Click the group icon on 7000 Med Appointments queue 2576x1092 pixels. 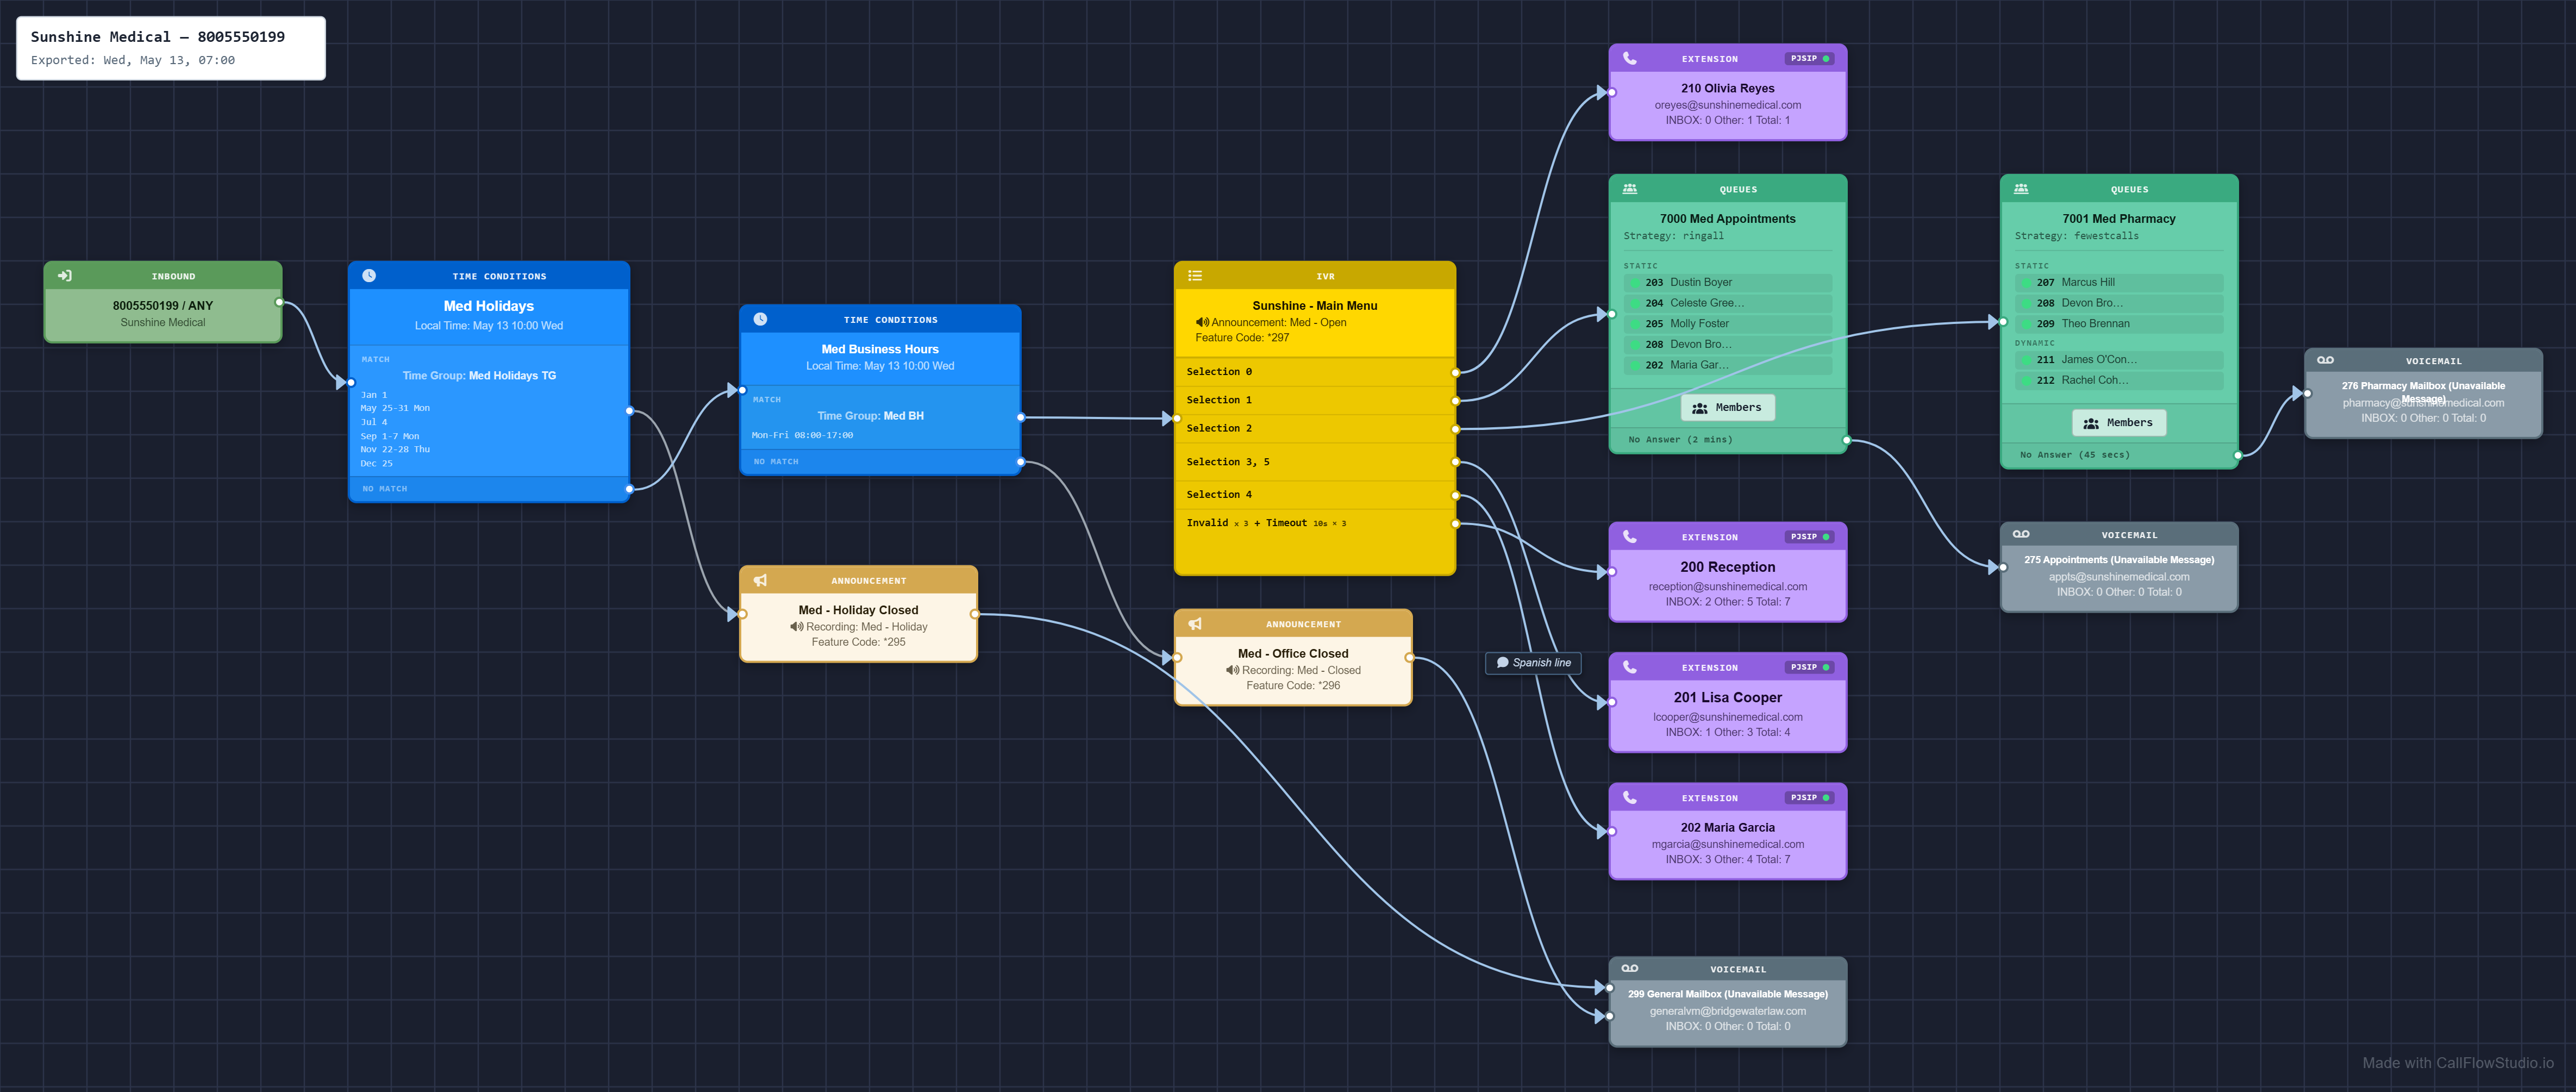[x=1630, y=189]
